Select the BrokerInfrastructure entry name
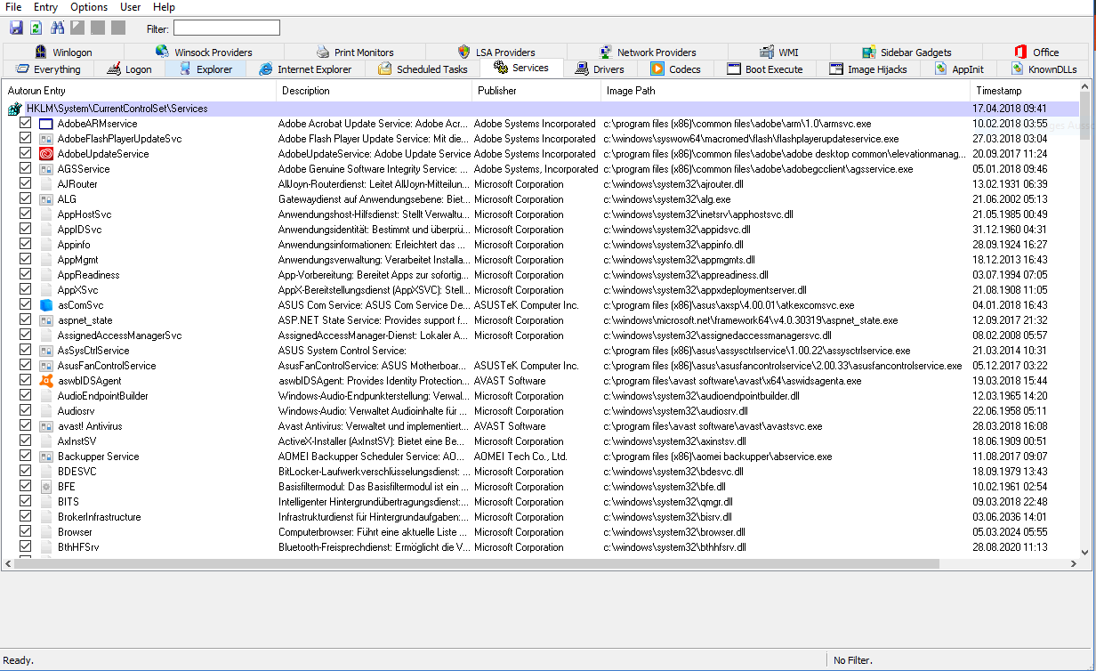The width and height of the screenshot is (1096, 671). (99, 517)
